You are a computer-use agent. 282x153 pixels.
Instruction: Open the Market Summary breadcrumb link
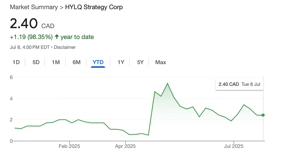[34, 7]
